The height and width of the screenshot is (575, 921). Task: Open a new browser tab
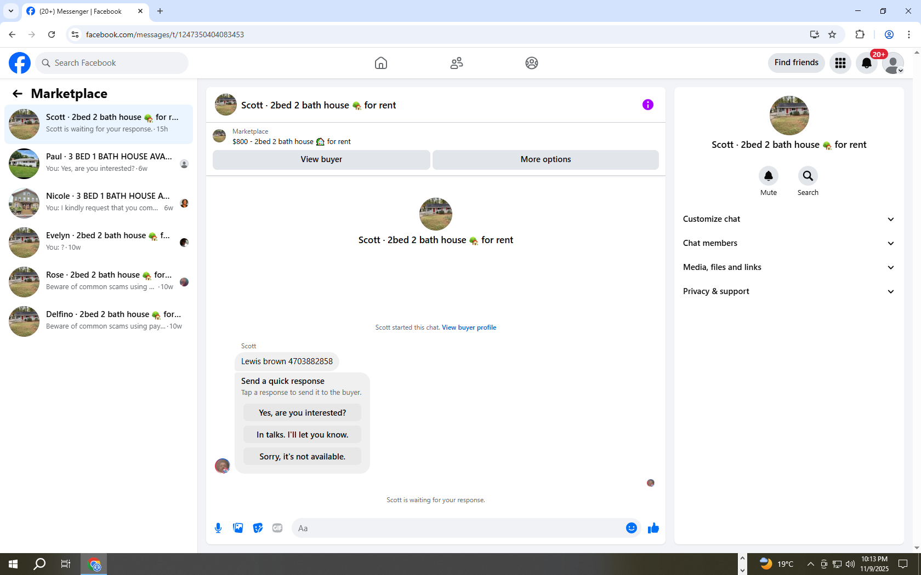point(160,11)
